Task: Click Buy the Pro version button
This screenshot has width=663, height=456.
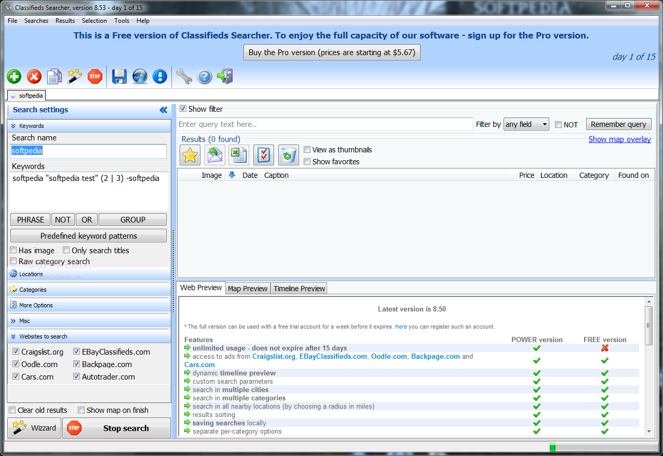Action: (332, 53)
